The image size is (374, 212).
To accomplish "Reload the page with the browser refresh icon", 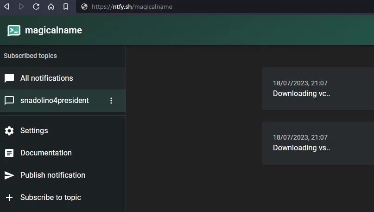I will click(x=36, y=6).
